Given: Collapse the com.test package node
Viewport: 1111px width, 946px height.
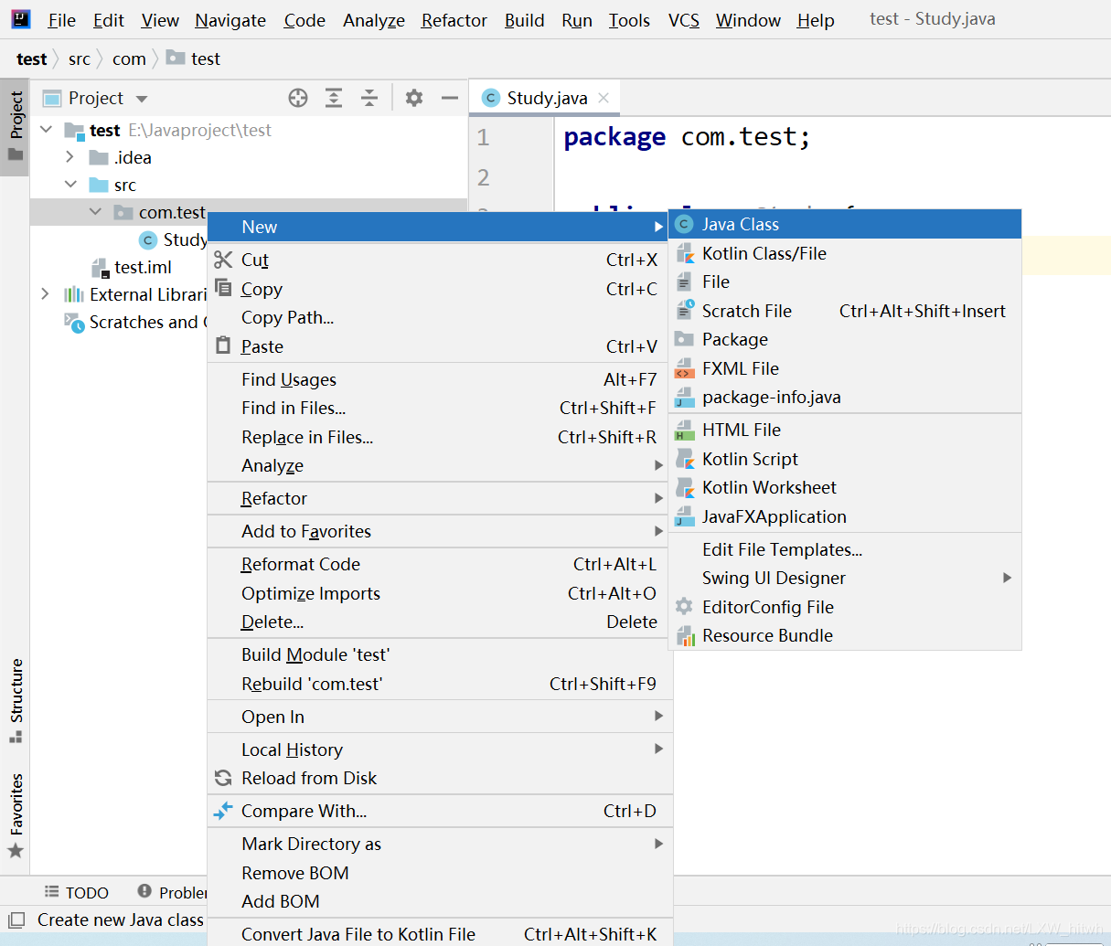Looking at the screenshot, I should [x=95, y=212].
